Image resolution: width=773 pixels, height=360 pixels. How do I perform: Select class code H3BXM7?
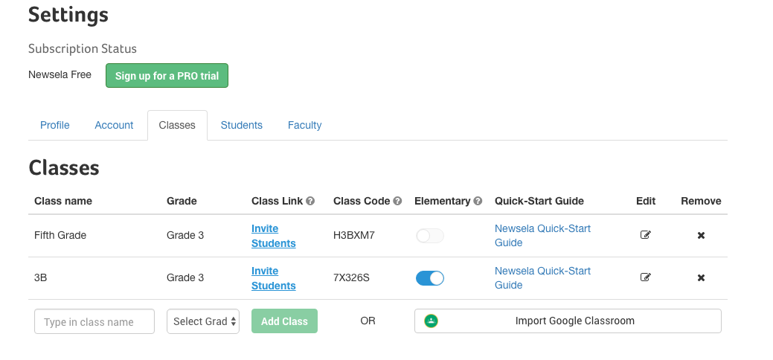point(354,235)
